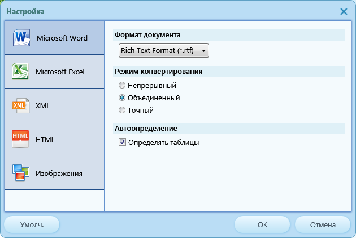Image resolution: width=356 pixels, height=238 pixels.
Task: Expand the document format dropdown arrow
Action: [203, 51]
